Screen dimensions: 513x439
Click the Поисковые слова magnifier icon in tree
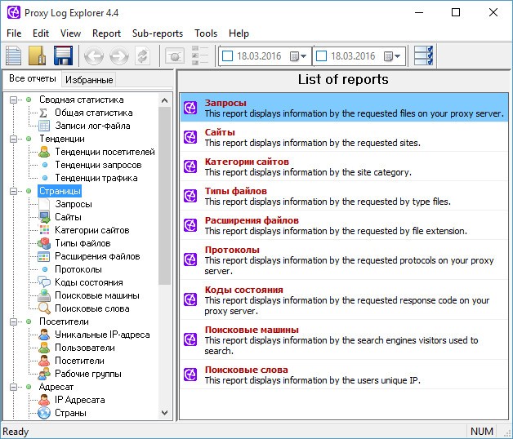click(x=44, y=308)
